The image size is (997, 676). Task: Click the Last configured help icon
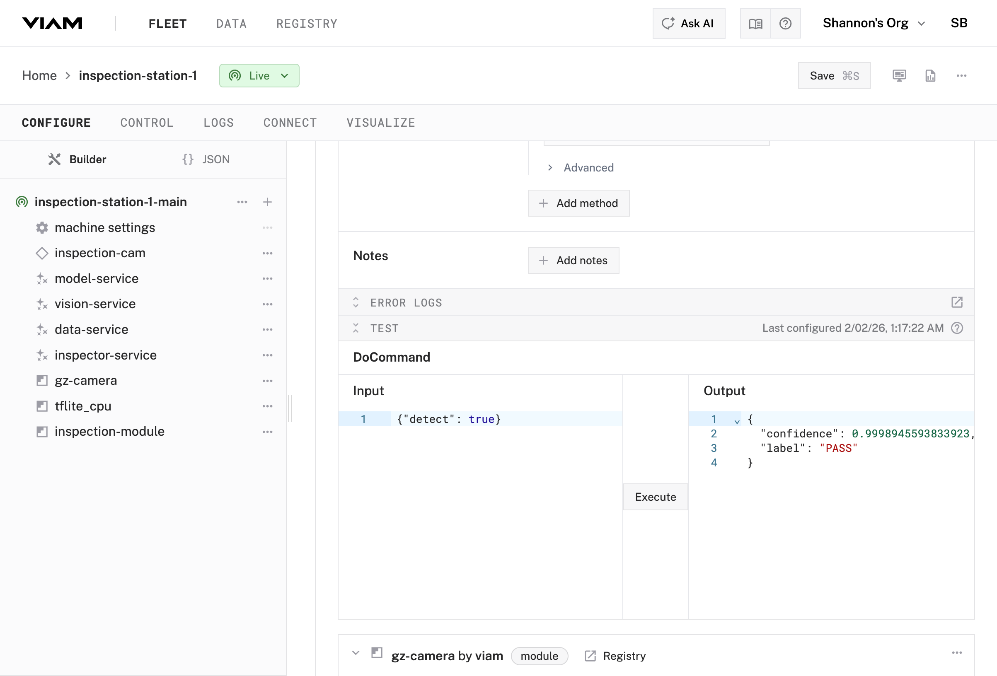957,328
